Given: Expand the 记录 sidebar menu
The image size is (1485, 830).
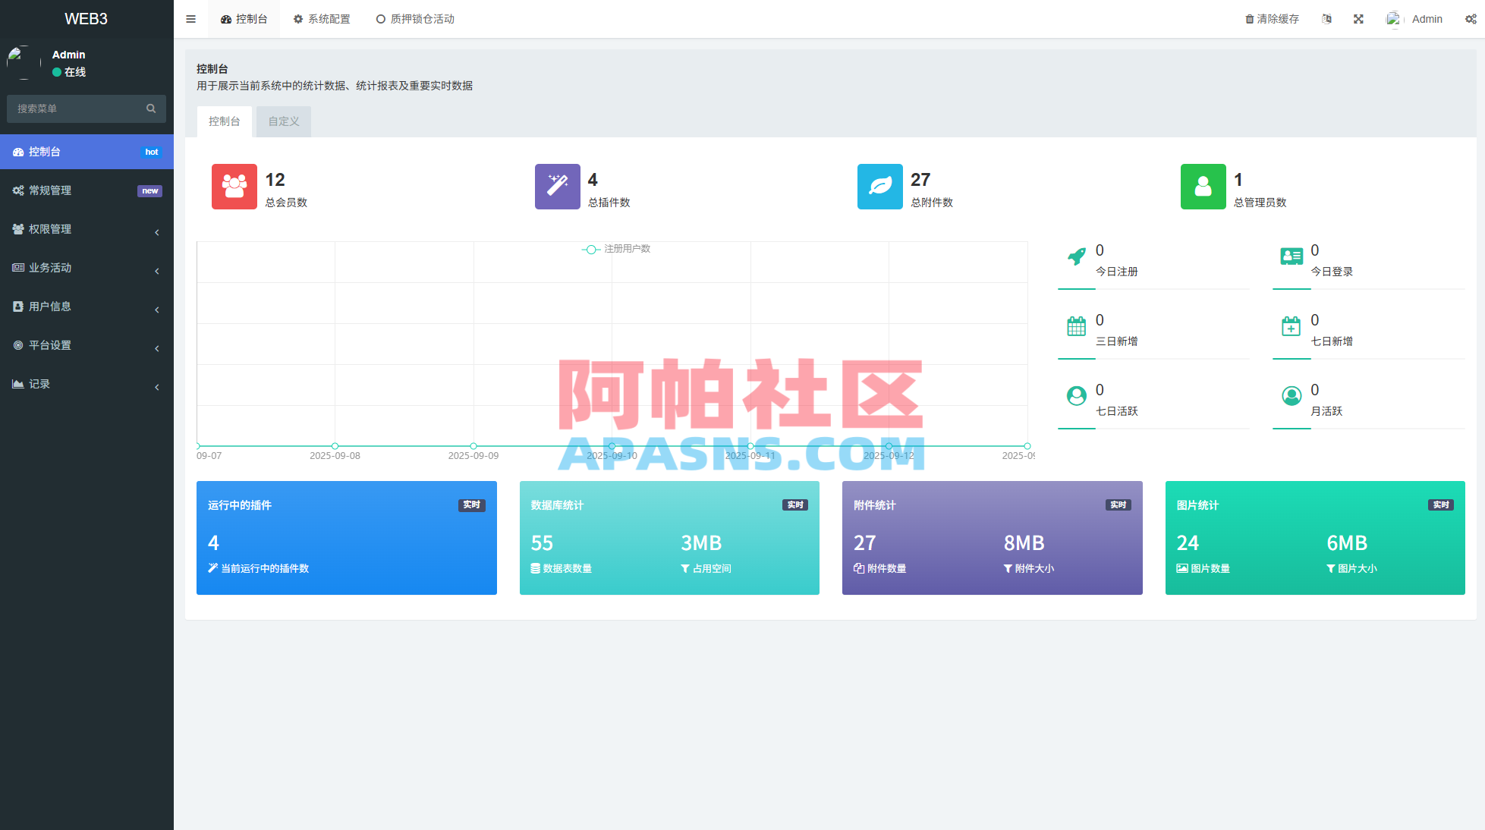Looking at the screenshot, I should tap(87, 384).
